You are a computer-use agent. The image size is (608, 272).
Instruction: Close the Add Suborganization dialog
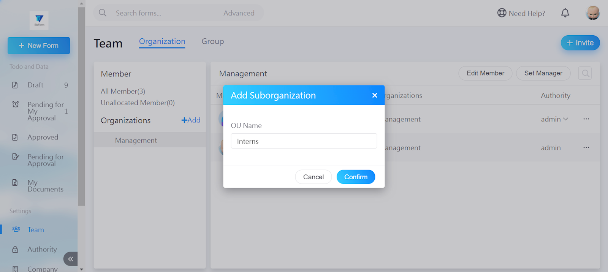pos(374,95)
